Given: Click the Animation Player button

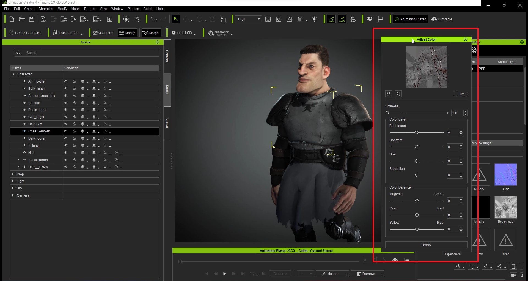Looking at the screenshot, I should (411, 19).
